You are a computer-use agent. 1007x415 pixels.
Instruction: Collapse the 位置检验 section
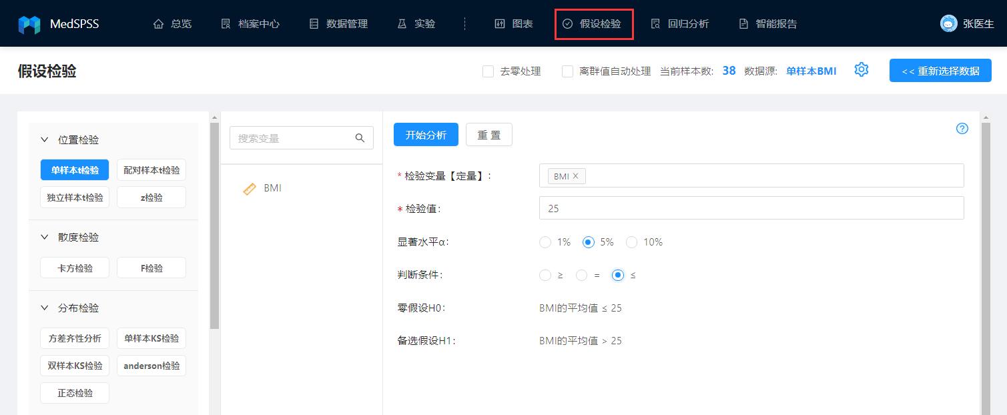[x=45, y=139]
